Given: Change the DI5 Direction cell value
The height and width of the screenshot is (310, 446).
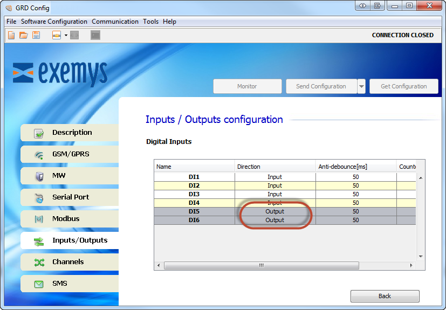Looking at the screenshot, I should (x=275, y=211).
